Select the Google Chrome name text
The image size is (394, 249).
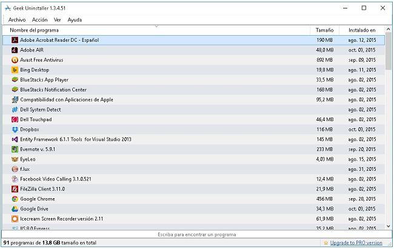pyautogui.click(x=38, y=199)
